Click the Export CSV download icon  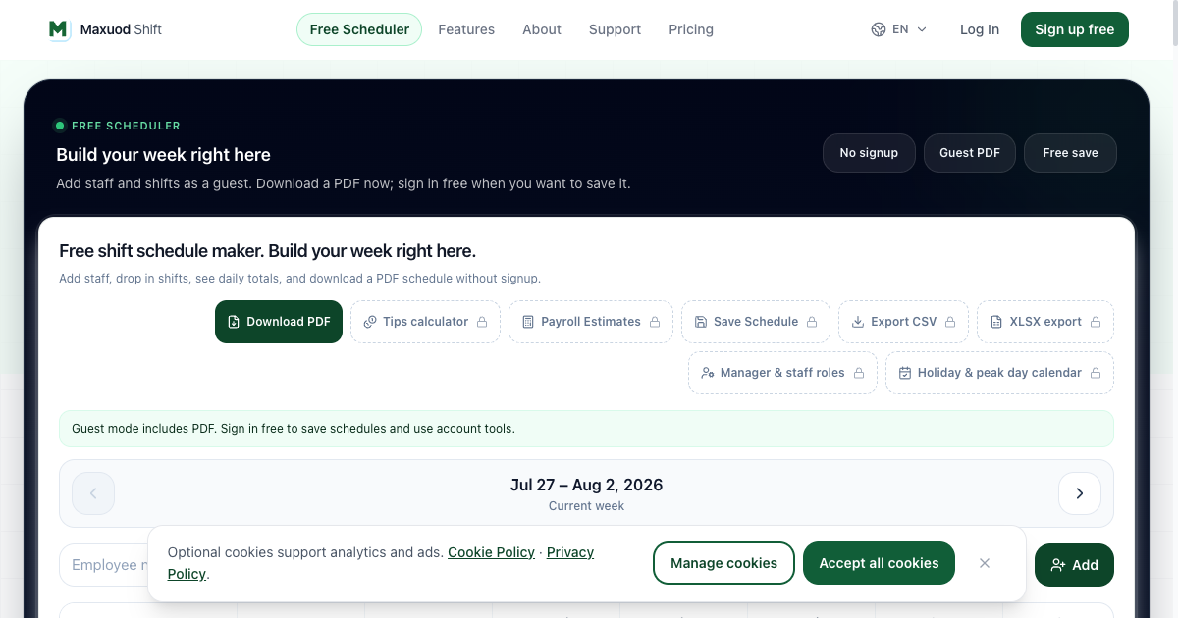pyautogui.click(x=858, y=322)
